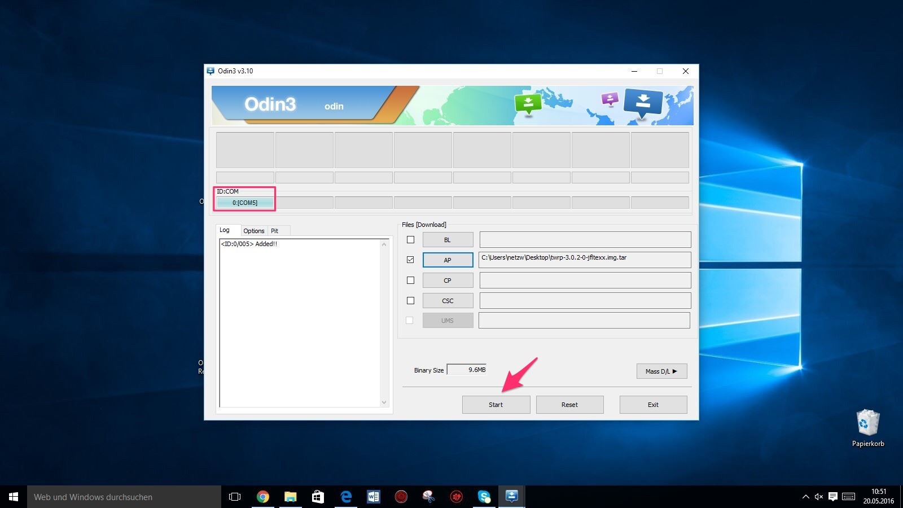Show hidden system tray icons
Image resolution: width=903 pixels, height=508 pixels.
pyautogui.click(x=805, y=497)
